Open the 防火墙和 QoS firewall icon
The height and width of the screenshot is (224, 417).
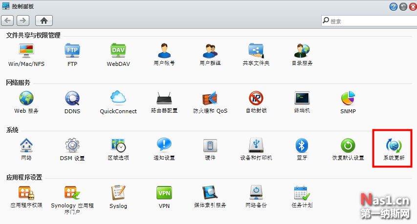[210, 98]
